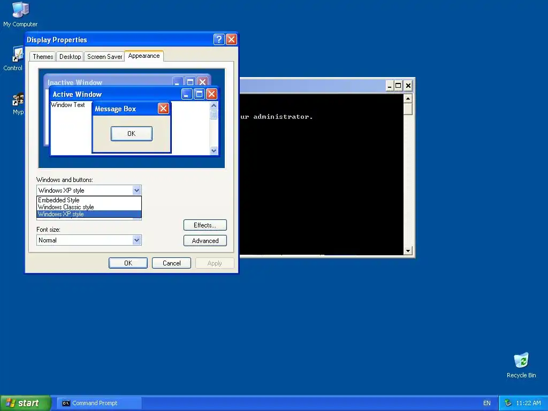Screen dimensions: 548x411
Task: Click the EN language indicator in taskbar
Action: [486, 403]
